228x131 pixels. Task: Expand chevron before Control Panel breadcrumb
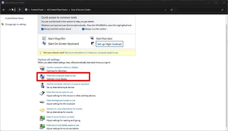29,10
